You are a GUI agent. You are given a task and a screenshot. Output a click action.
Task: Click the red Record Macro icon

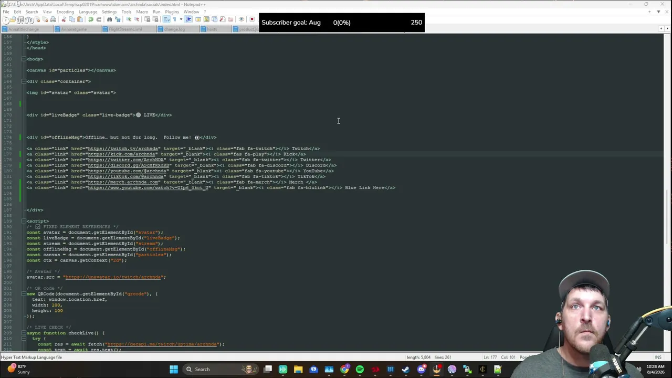point(252,19)
